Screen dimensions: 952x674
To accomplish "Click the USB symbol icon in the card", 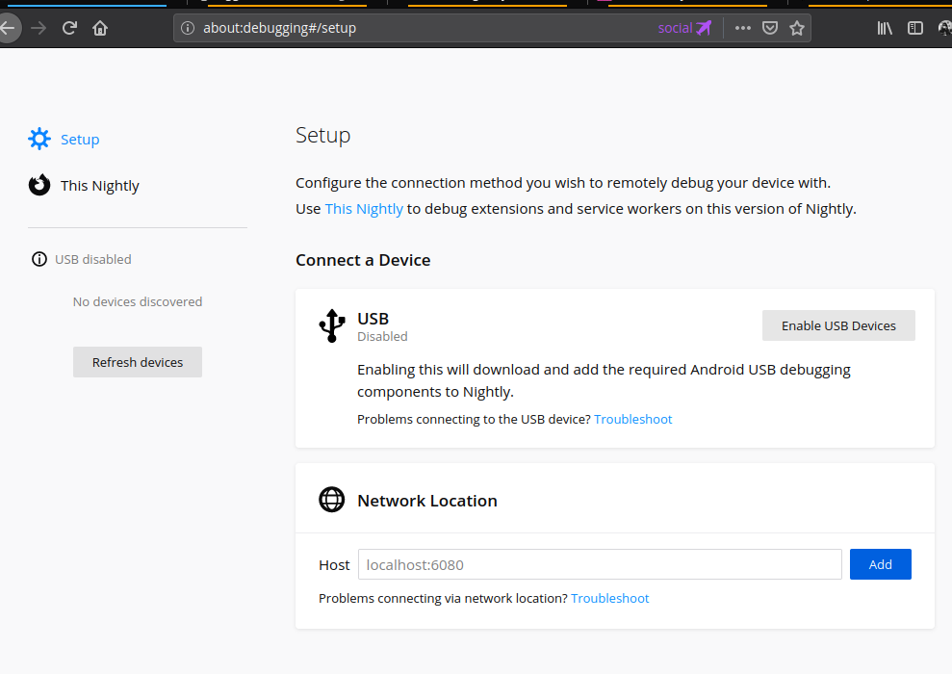I will pyautogui.click(x=332, y=326).
